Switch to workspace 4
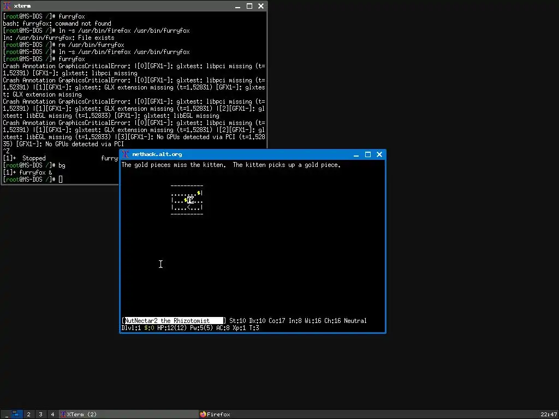 [52, 414]
